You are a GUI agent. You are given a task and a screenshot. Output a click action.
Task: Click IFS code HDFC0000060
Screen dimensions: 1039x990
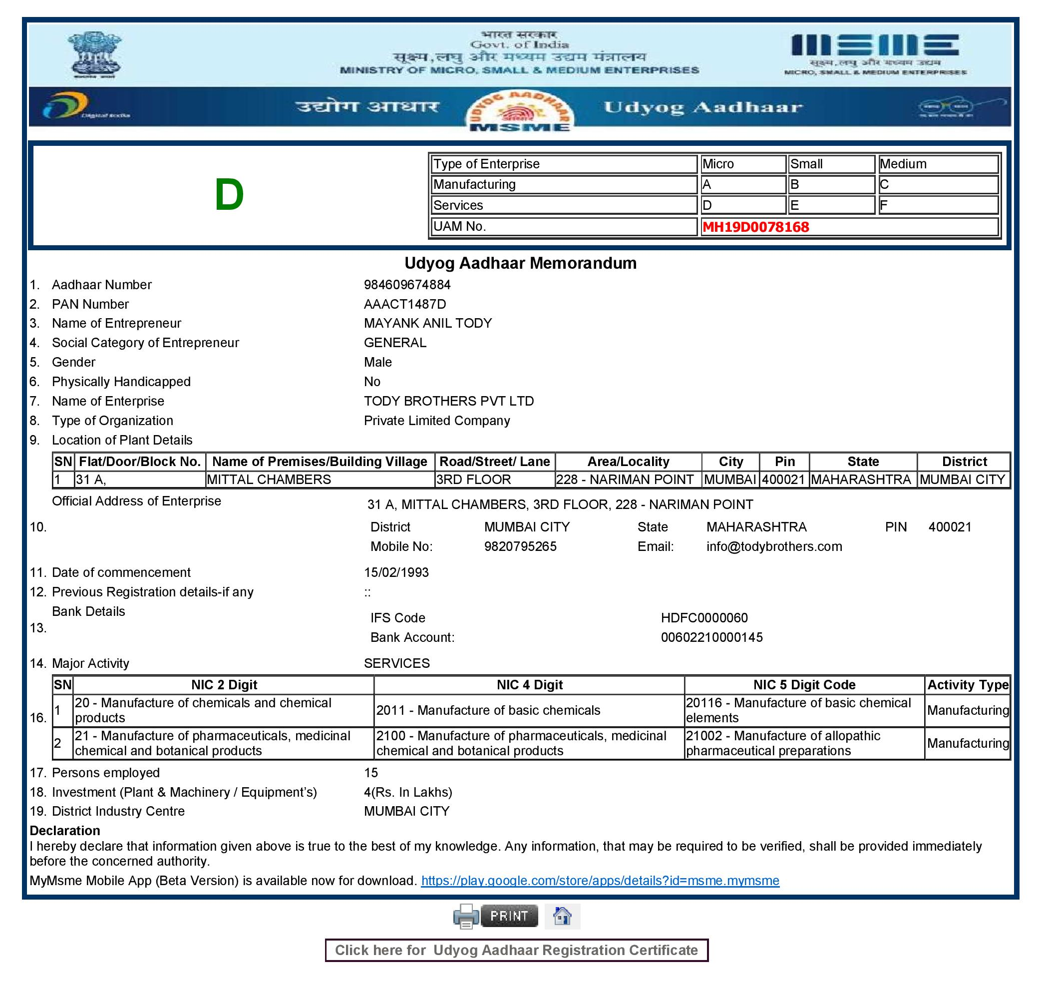(x=704, y=618)
